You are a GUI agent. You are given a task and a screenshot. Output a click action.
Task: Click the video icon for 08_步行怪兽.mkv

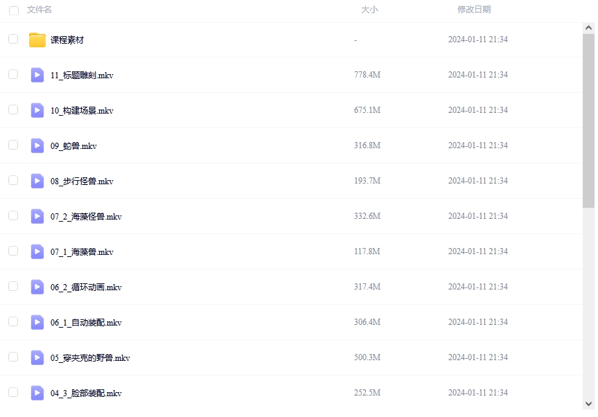coord(37,181)
